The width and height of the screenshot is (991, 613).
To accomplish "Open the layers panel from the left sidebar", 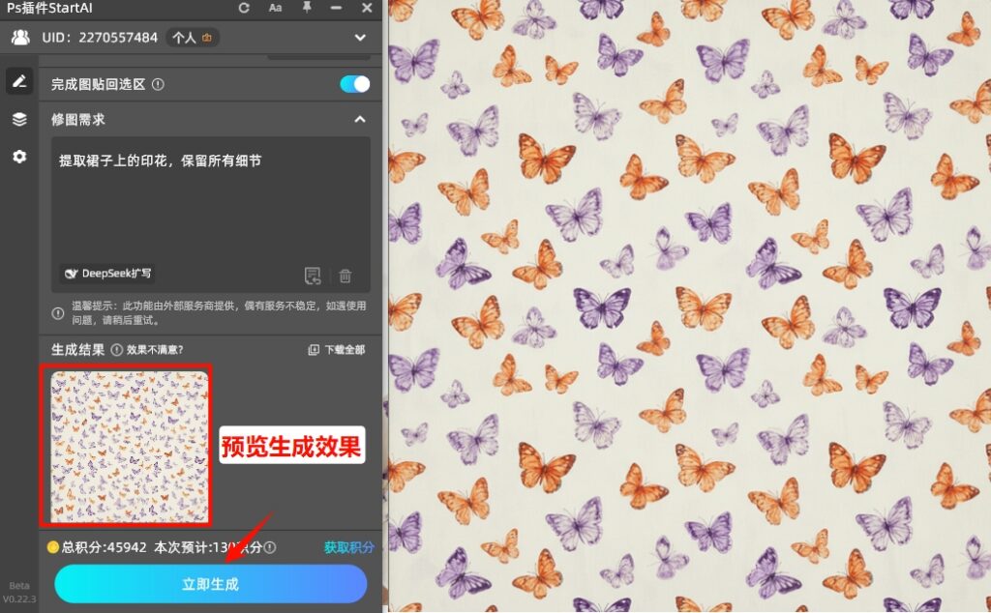I will pyautogui.click(x=18, y=119).
